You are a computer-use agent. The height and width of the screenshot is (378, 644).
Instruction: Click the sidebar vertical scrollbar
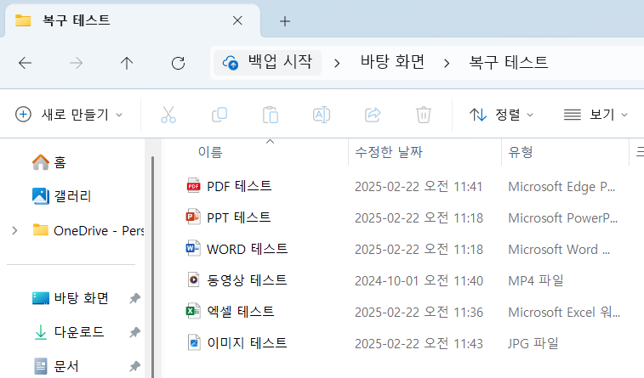(152, 267)
